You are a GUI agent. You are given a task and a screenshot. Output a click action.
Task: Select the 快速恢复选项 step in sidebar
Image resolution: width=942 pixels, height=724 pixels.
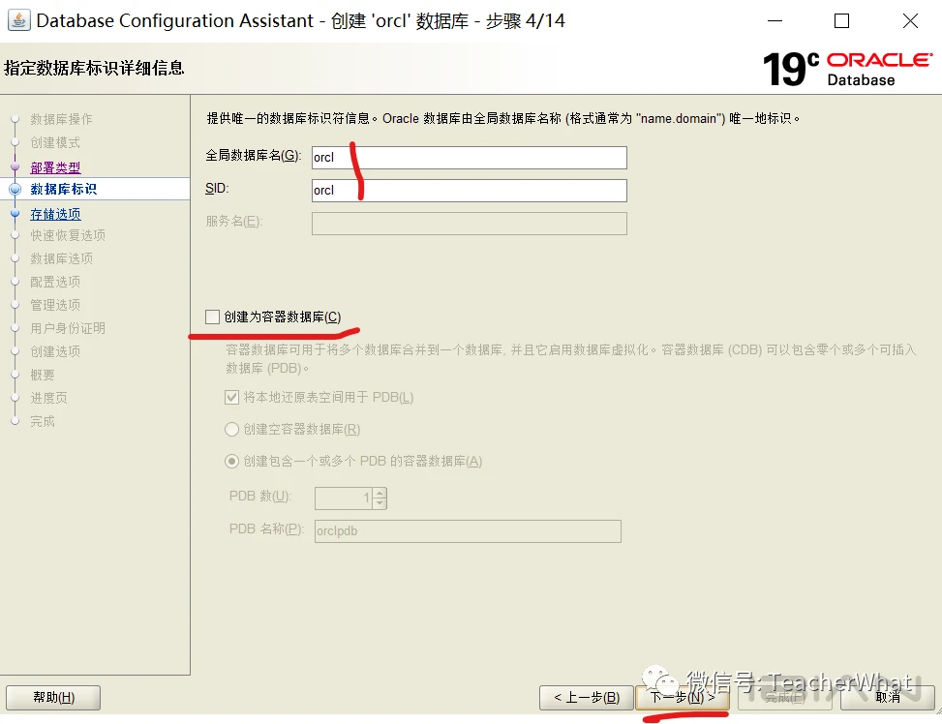(68, 235)
